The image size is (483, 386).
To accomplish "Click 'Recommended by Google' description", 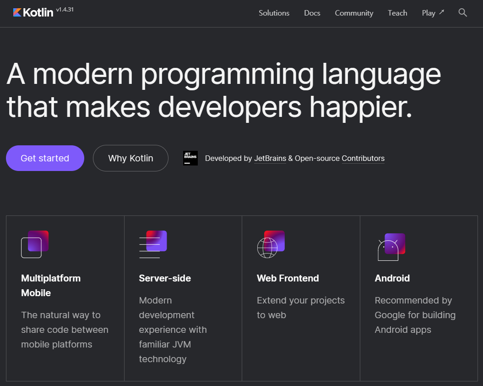I will [x=415, y=315].
